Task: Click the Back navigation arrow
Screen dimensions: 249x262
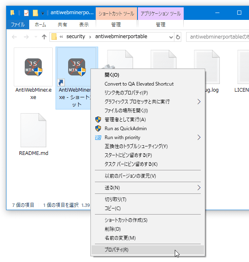Action: [14, 37]
